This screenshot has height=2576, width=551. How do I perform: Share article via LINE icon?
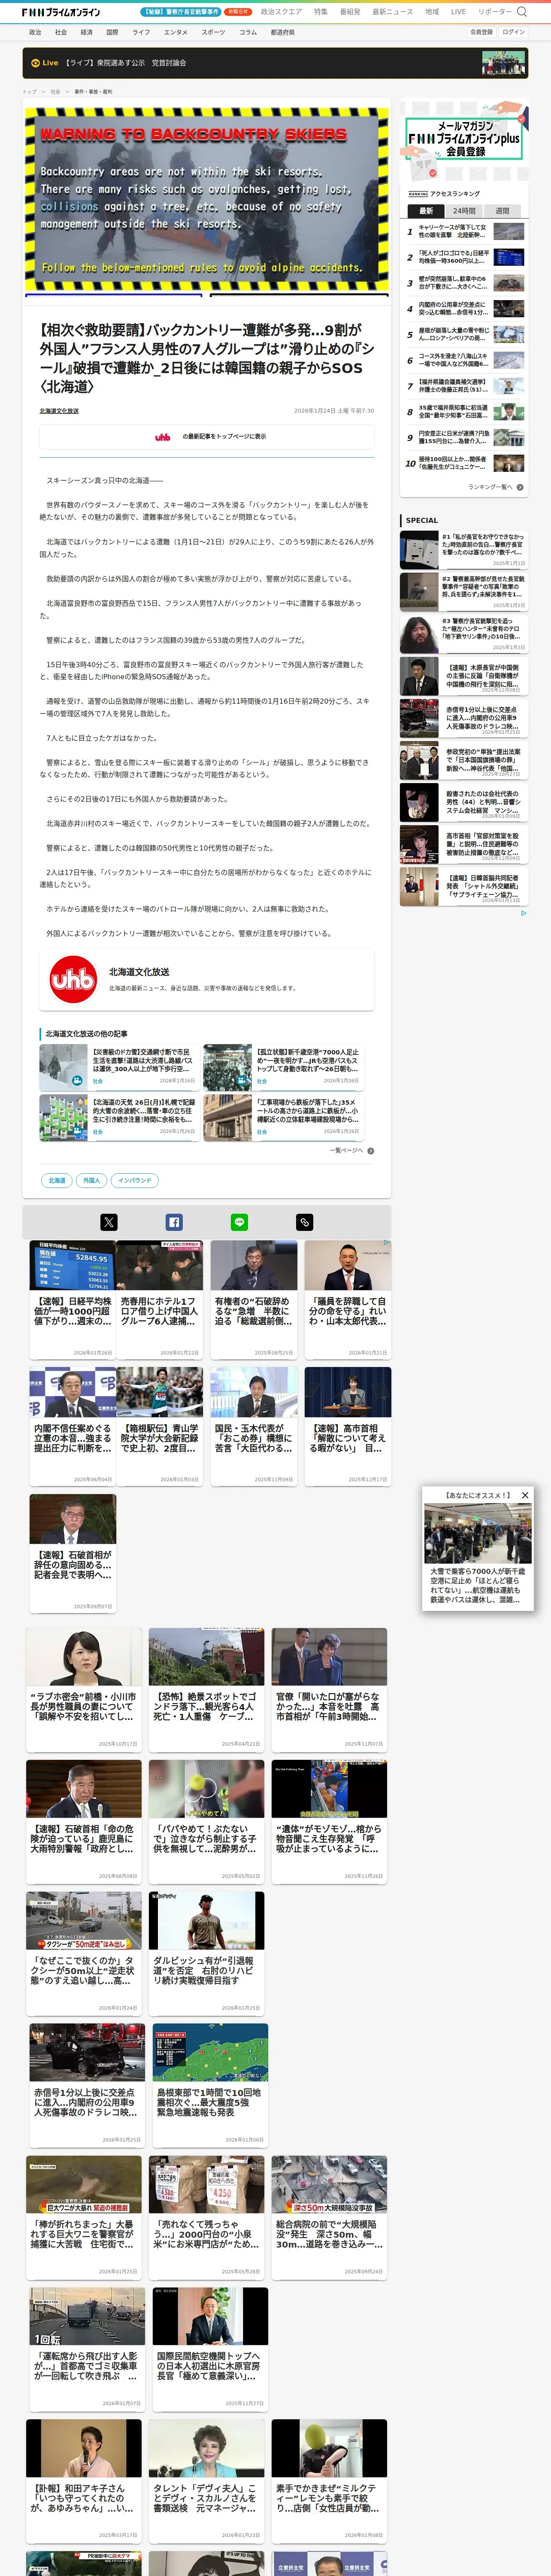(239, 1222)
